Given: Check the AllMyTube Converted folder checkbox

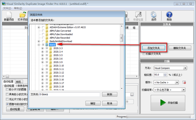Looking at the screenshot, I should [43, 31].
